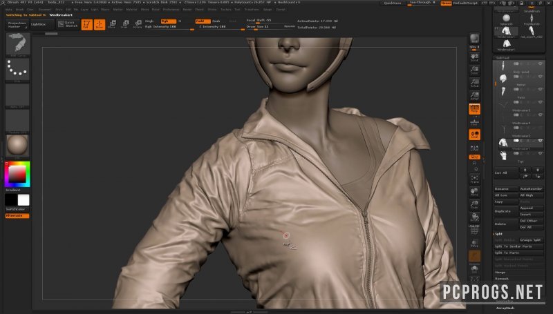Open the Preferences menu
553x314 pixels.
[171, 10]
